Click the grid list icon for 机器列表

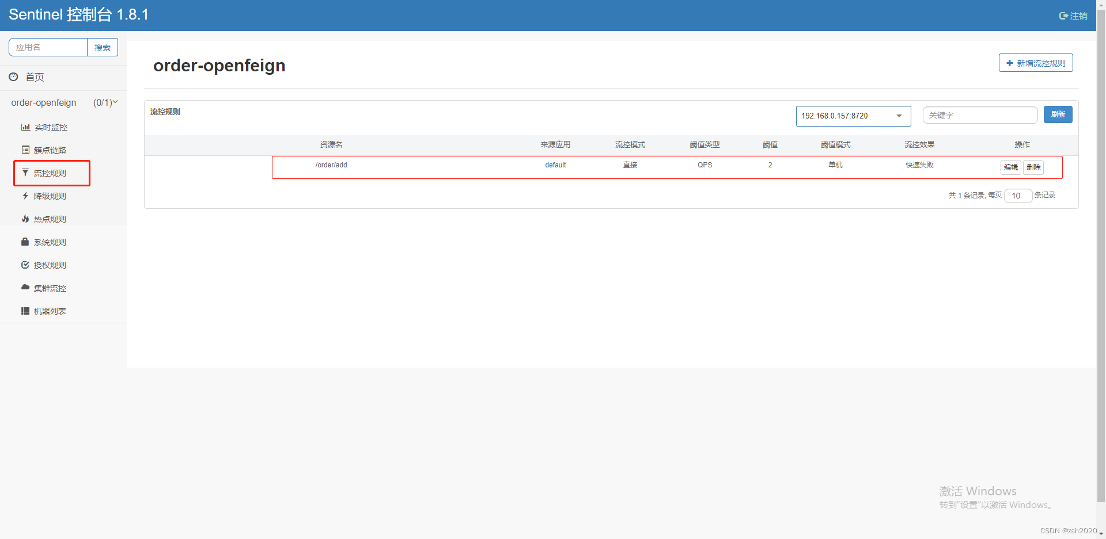tap(25, 311)
